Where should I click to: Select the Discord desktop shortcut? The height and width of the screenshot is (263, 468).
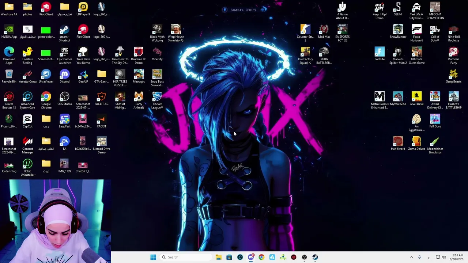point(64,76)
